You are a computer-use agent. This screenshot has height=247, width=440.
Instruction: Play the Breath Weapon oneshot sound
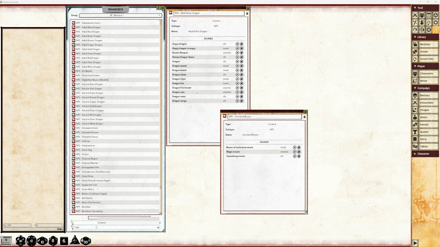tap(237, 52)
